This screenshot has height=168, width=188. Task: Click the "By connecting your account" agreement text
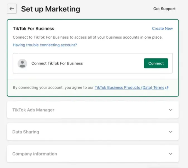click(53, 88)
